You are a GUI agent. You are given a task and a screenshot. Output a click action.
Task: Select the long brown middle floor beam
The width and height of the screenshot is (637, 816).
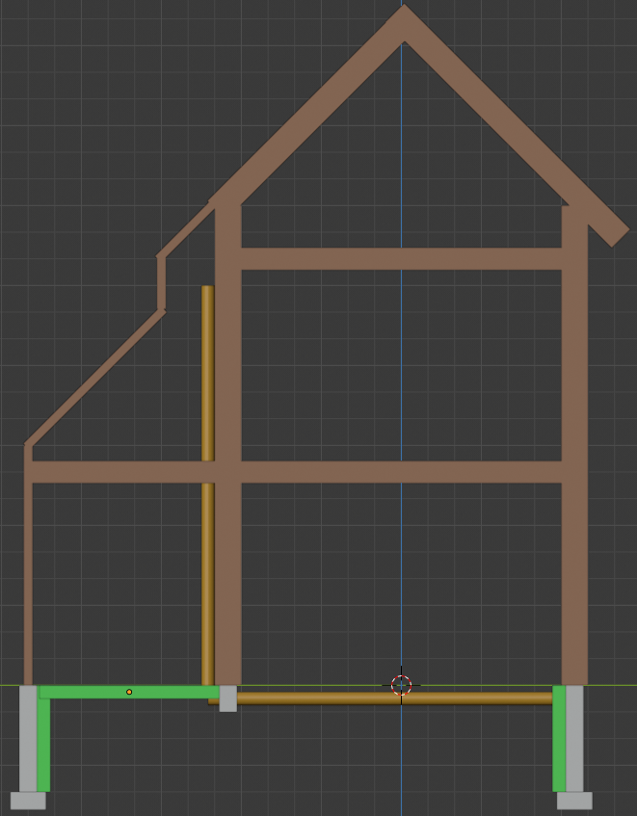click(x=297, y=472)
